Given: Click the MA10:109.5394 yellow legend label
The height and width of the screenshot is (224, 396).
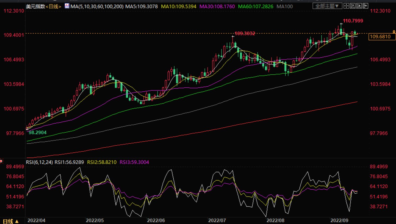Looking at the screenshot, I should [x=179, y=6].
